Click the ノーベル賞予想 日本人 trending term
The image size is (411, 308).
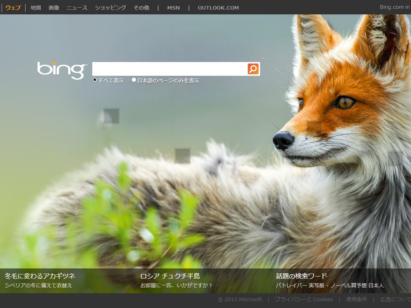tap(357, 285)
